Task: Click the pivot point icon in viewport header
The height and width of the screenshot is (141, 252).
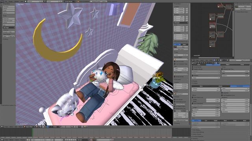Action: click(41, 127)
